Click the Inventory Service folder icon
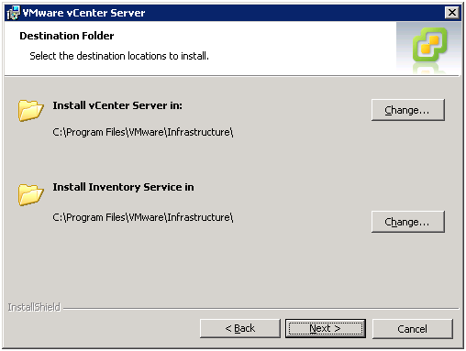The height and width of the screenshot is (351, 466). click(x=31, y=194)
